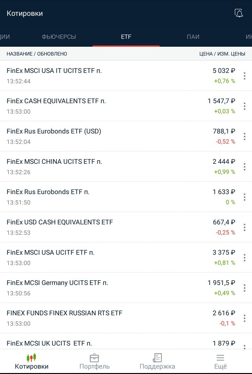Select the Котировки bottom navigation item

point(31,362)
